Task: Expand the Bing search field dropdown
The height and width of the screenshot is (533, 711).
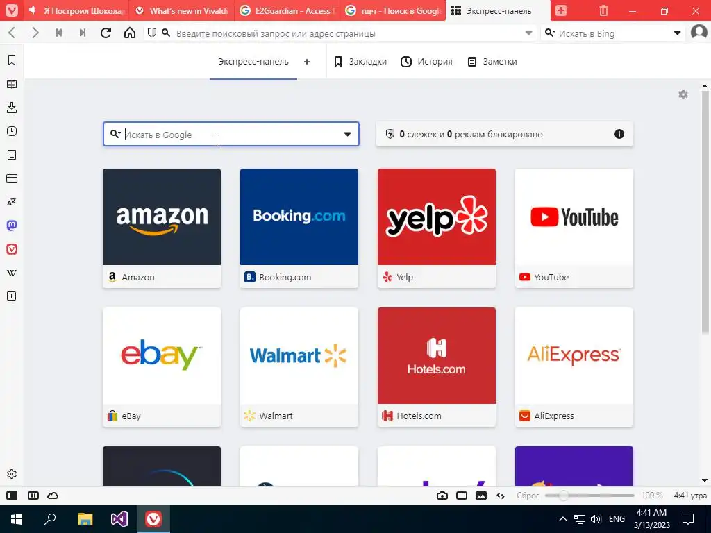Action: [677, 33]
